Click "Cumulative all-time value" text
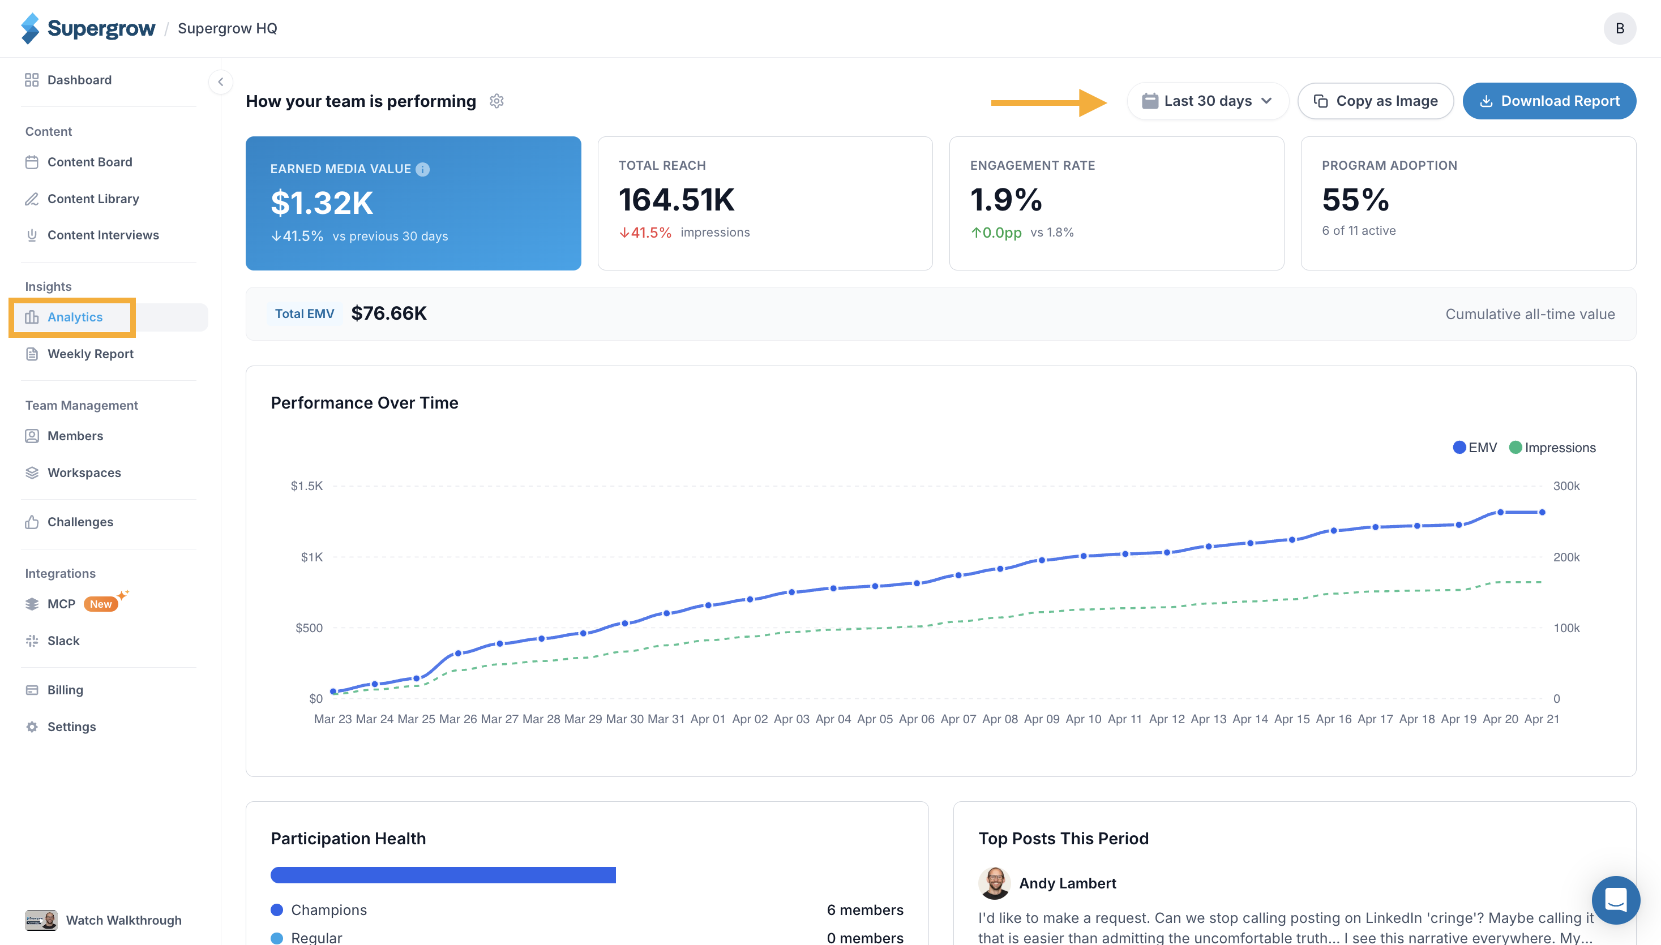This screenshot has height=945, width=1661. coord(1530,314)
